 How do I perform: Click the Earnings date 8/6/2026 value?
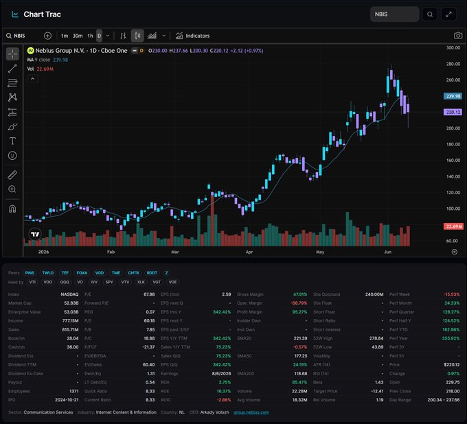[x=221, y=373]
